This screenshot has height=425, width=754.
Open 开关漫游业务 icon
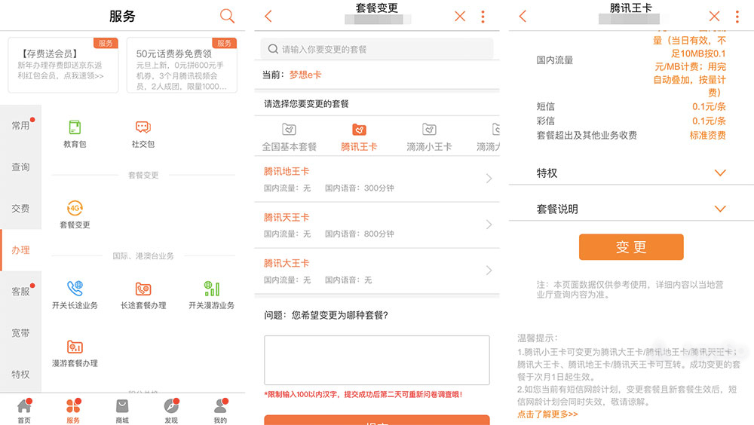[x=211, y=289]
